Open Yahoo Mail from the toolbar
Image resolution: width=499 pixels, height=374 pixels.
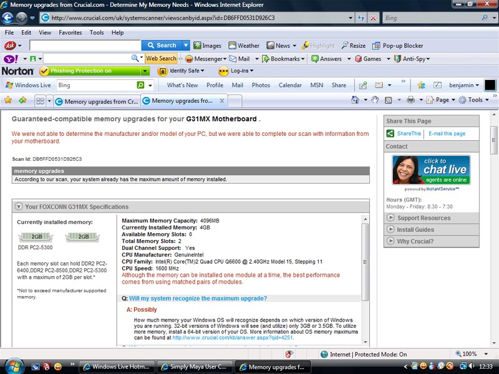coord(240,59)
